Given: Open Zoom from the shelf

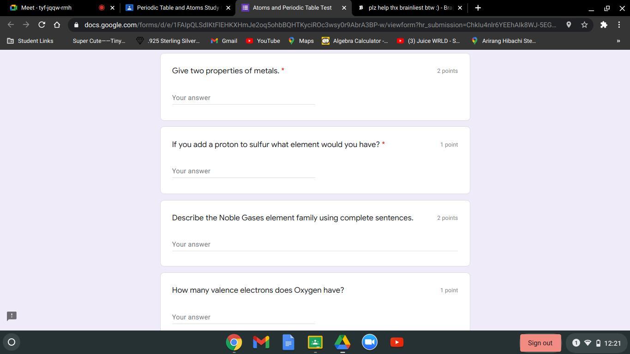Looking at the screenshot, I should coord(370,342).
